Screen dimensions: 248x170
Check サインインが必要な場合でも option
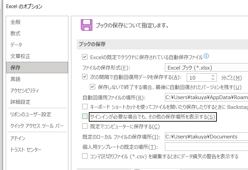tap(85, 116)
